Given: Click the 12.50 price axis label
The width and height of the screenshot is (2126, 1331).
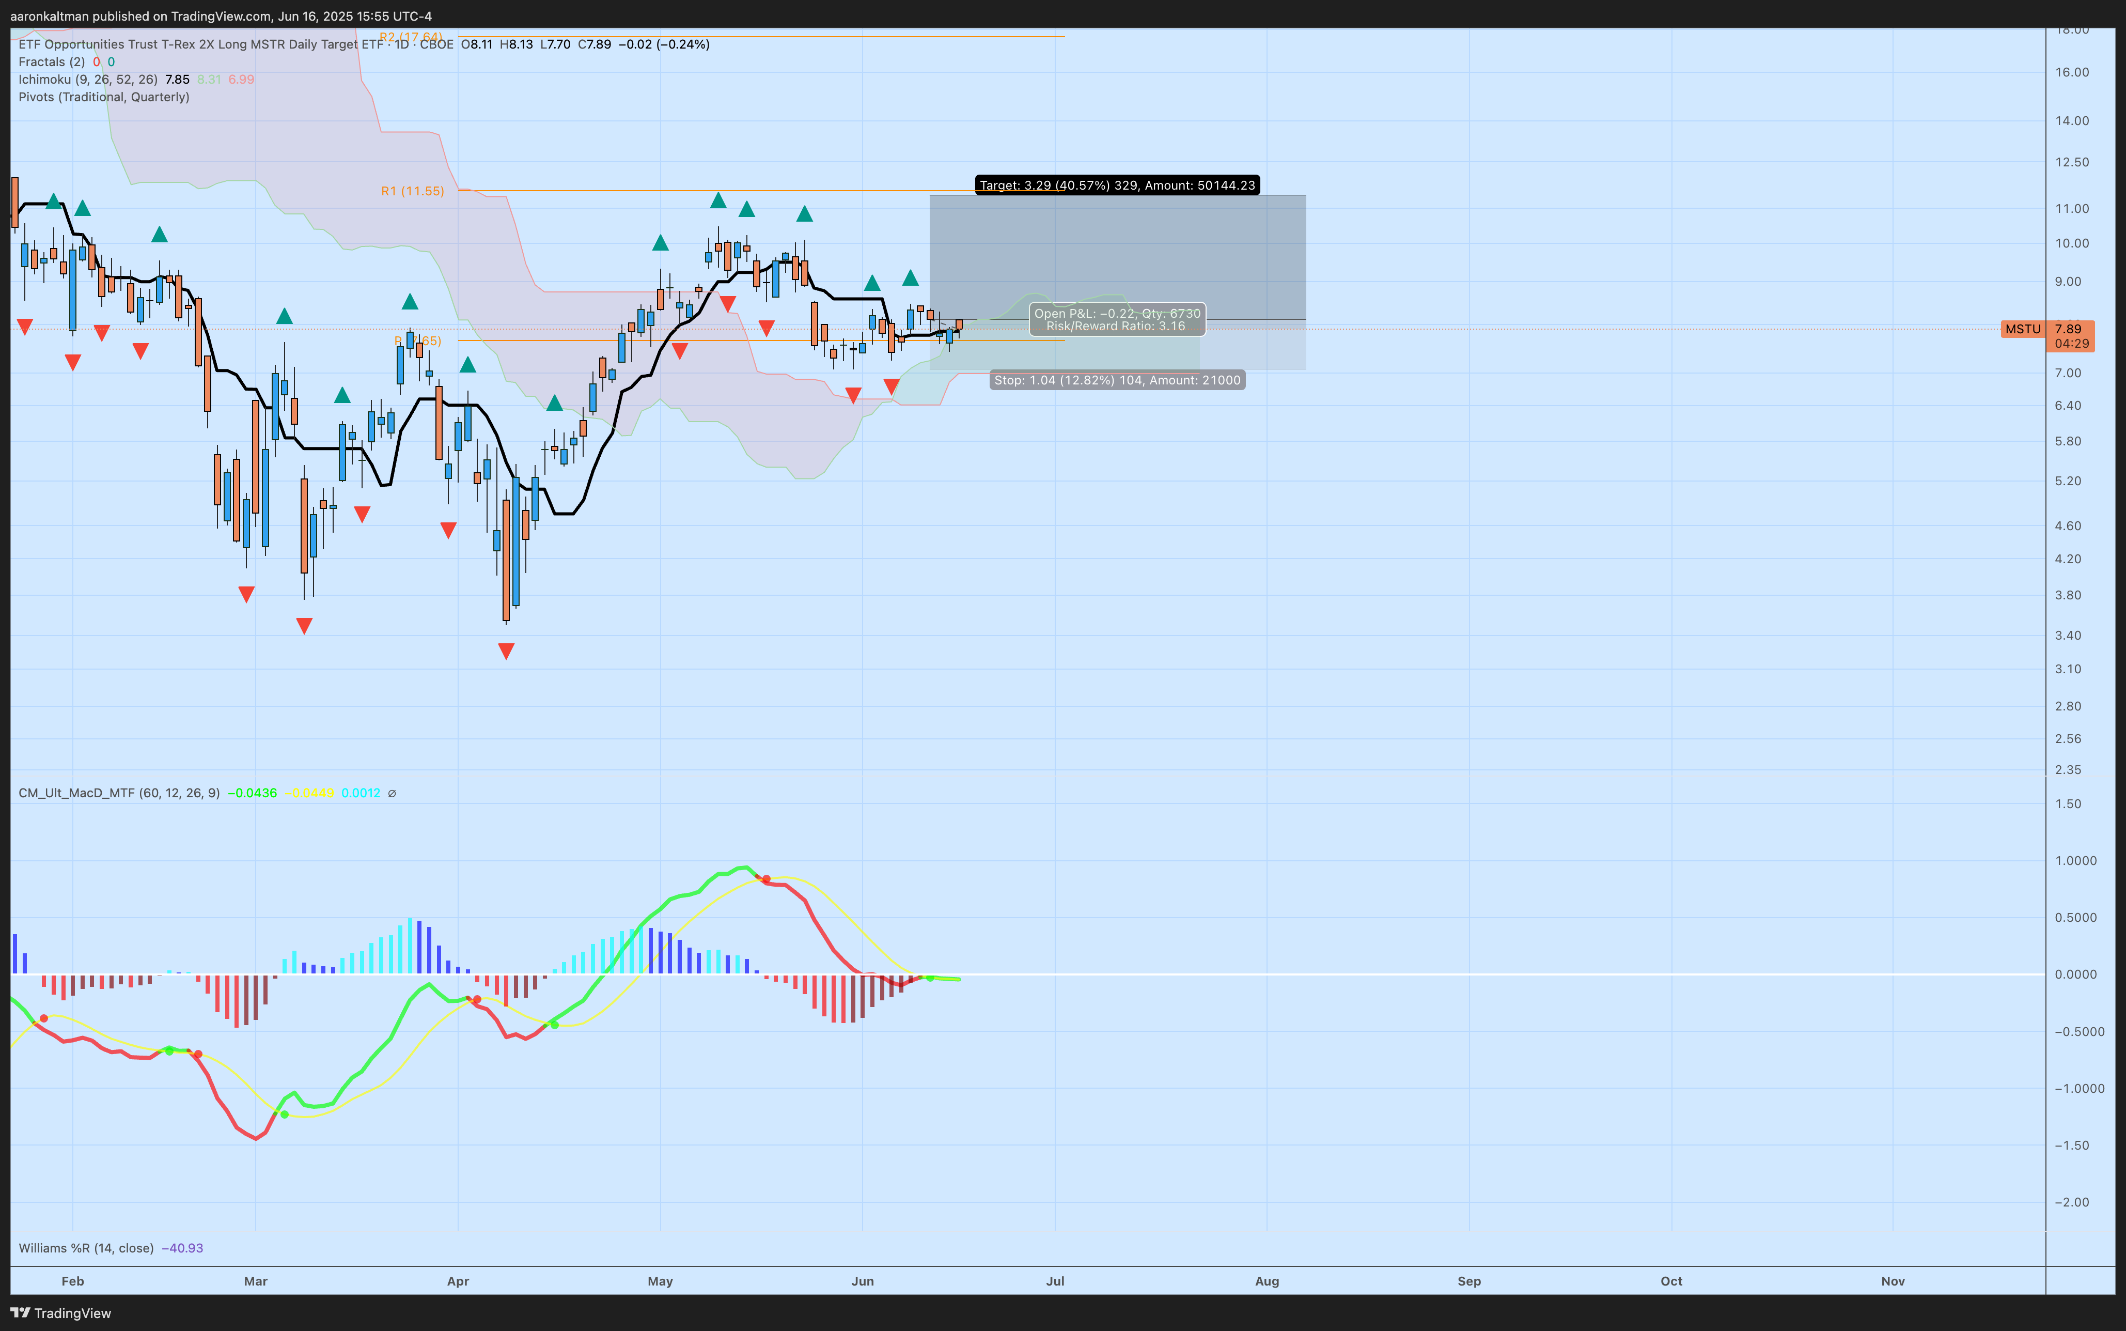Looking at the screenshot, I should [x=2071, y=162].
